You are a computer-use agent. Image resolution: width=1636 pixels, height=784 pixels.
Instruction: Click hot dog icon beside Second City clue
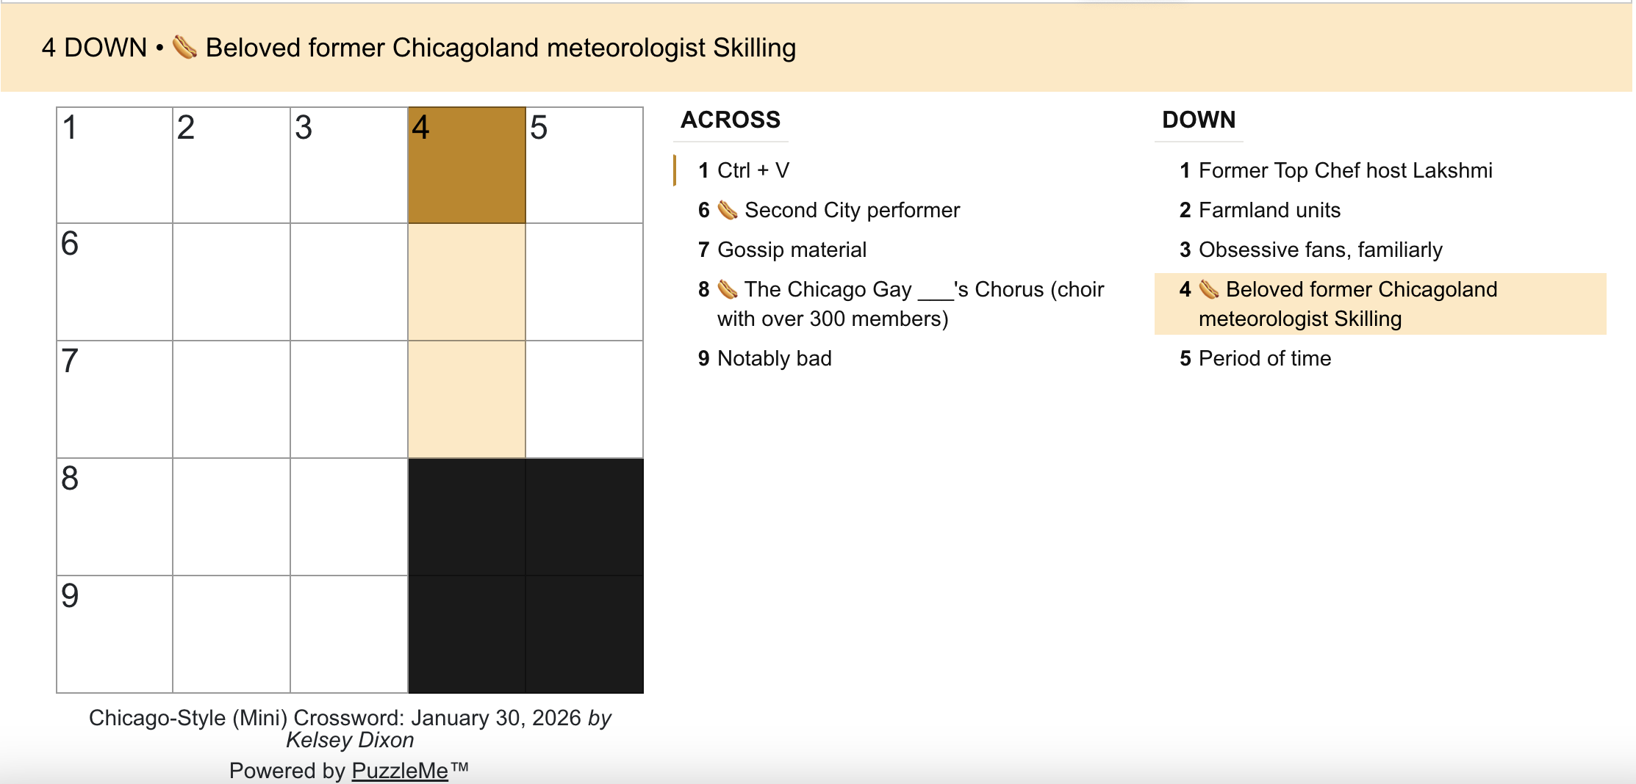pos(727,211)
